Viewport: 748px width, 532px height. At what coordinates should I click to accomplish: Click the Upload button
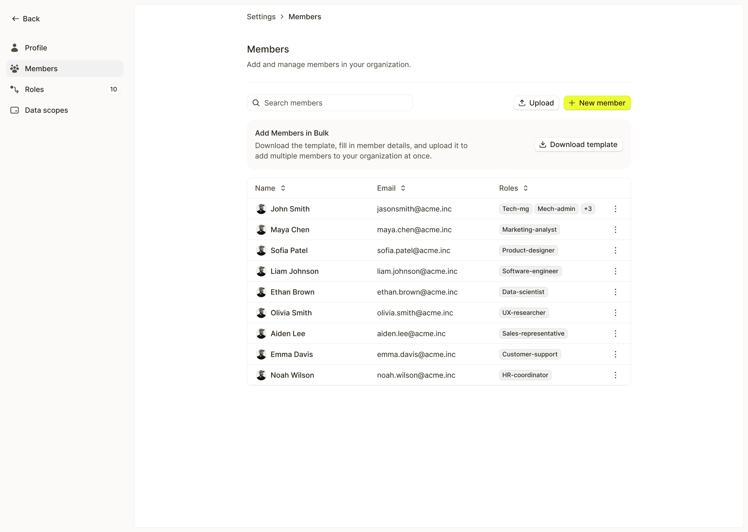[x=536, y=103]
